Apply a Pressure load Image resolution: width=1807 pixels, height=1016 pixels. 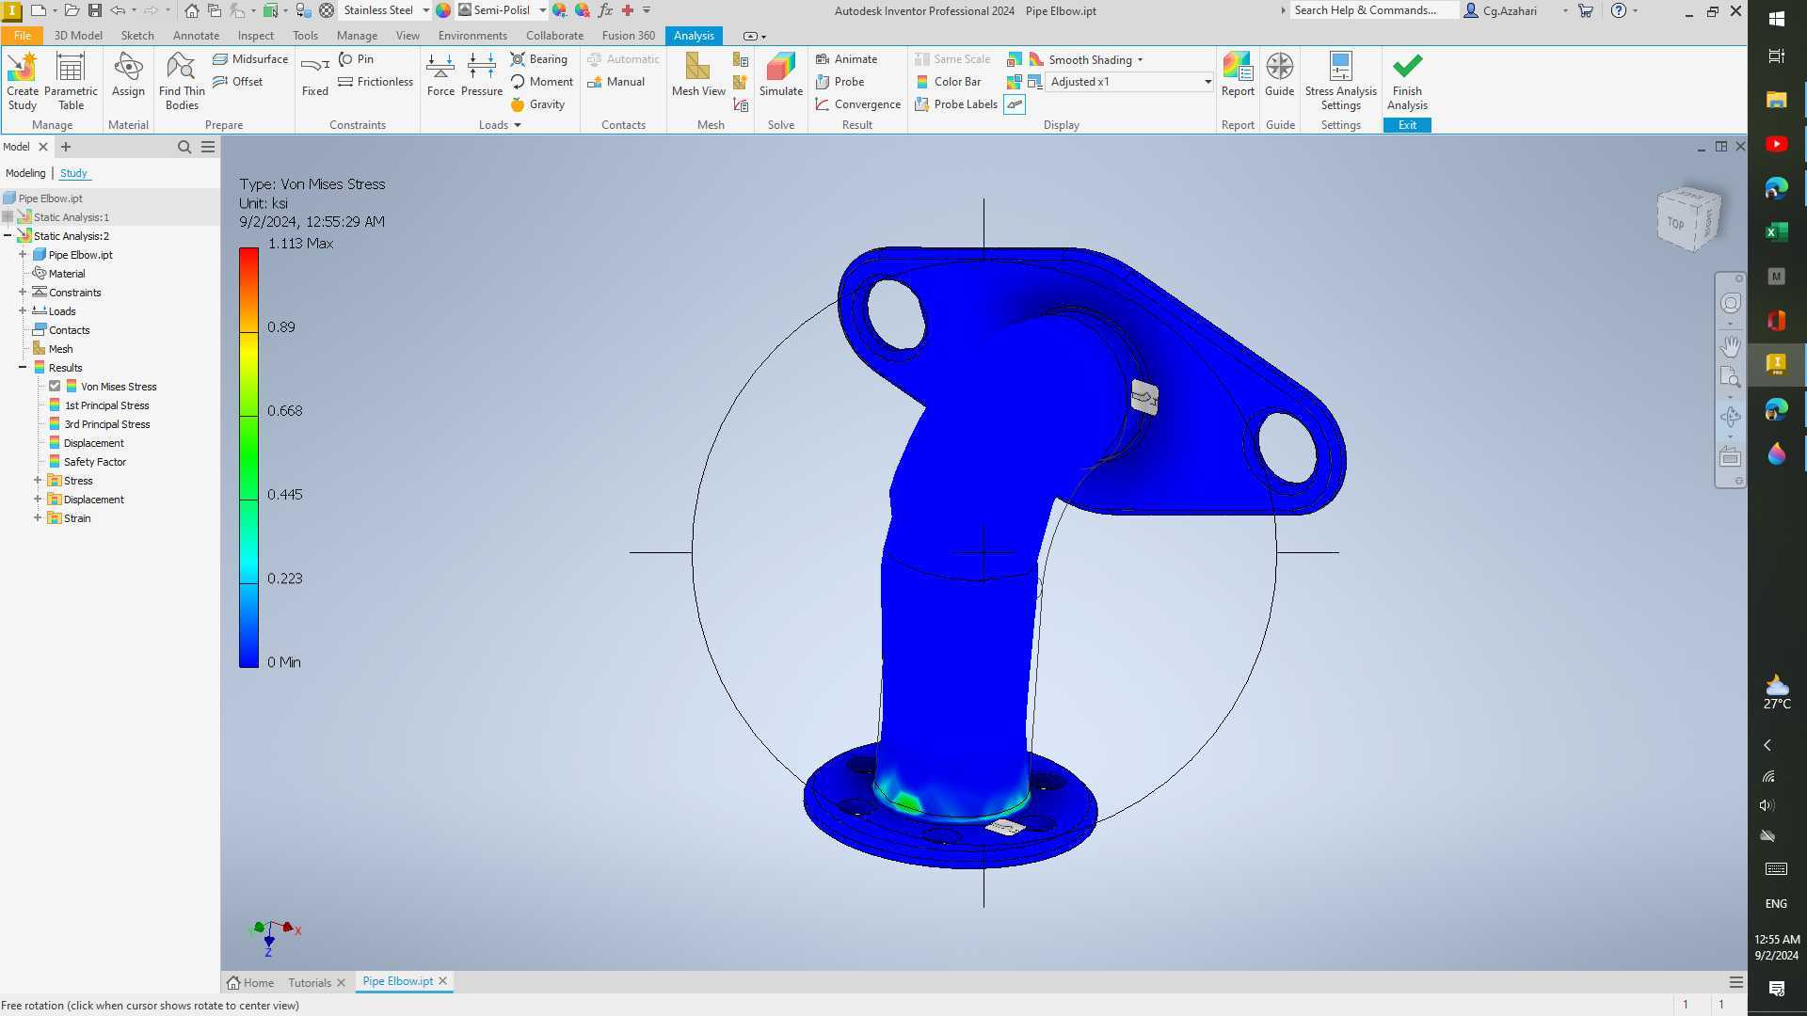(481, 75)
